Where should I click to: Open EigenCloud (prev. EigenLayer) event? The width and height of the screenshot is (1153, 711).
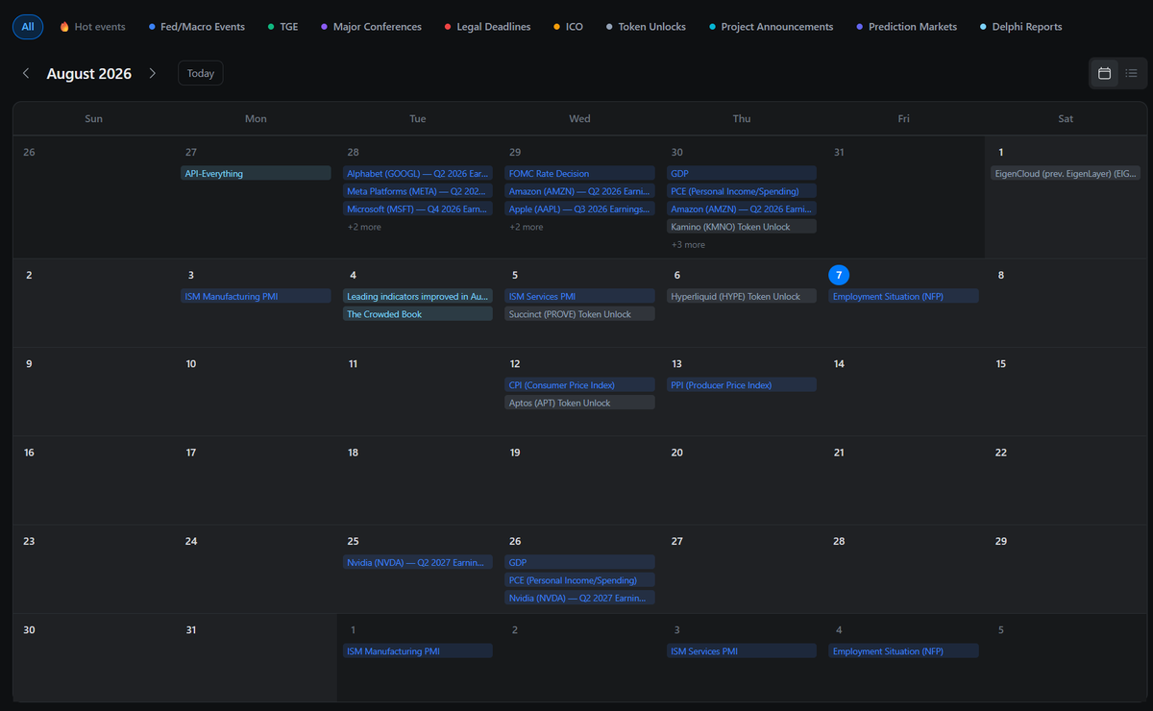[x=1066, y=174]
